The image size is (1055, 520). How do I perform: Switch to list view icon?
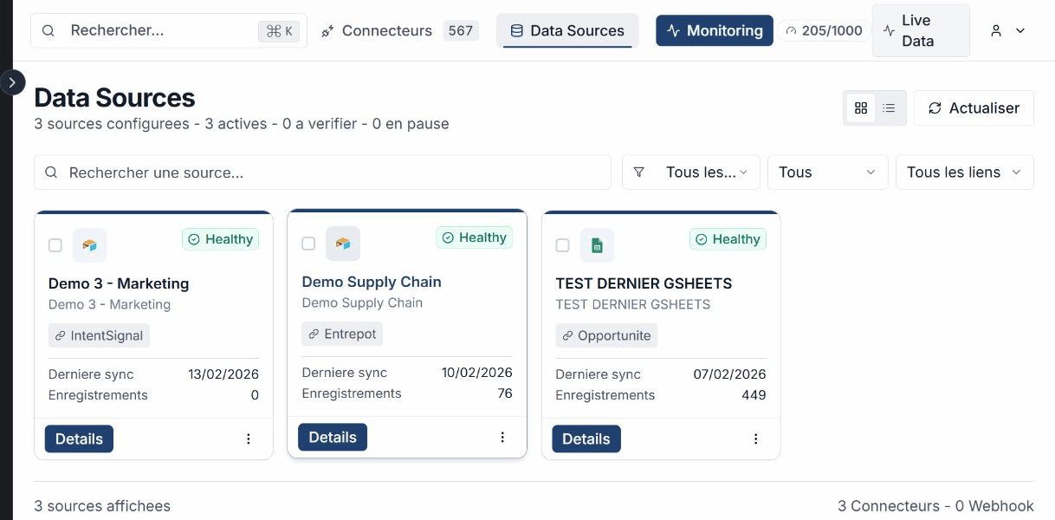point(888,107)
